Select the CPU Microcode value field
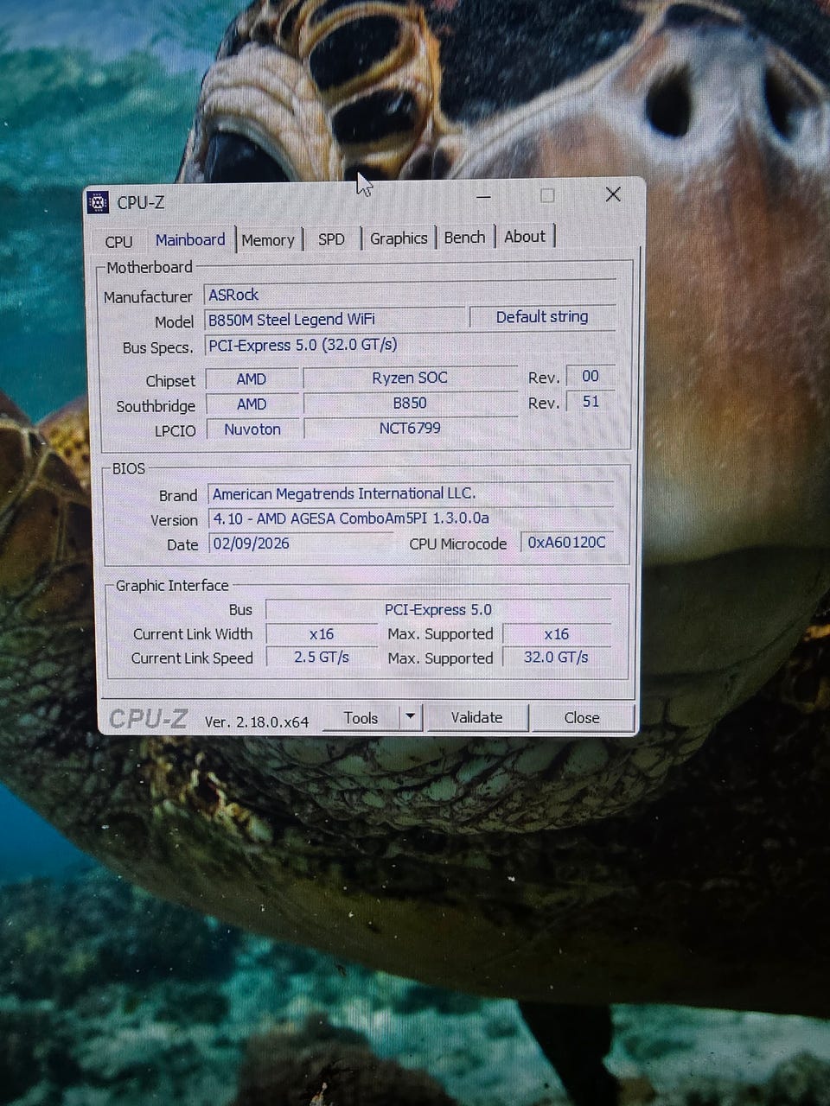Screen dimensions: 830x1106 567,543
